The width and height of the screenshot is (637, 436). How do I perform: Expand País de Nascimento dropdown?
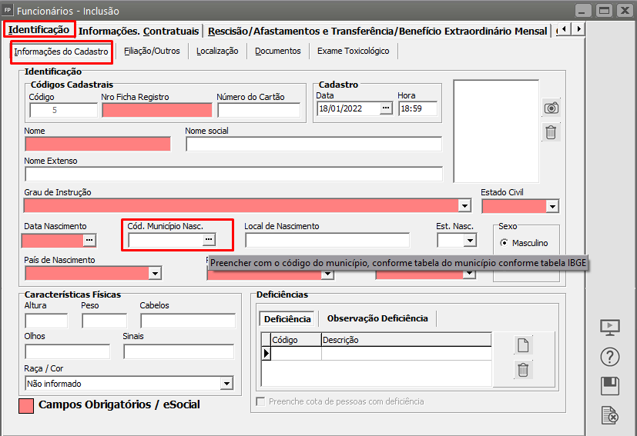155,273
